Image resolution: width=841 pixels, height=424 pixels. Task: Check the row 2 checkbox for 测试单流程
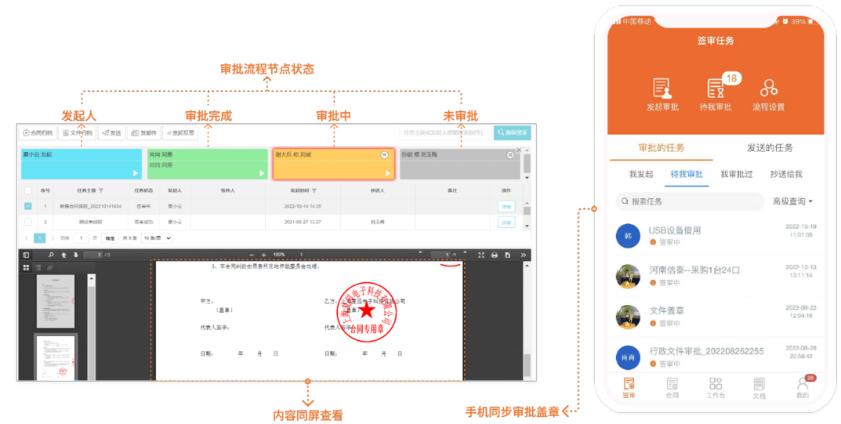point(28,222)
